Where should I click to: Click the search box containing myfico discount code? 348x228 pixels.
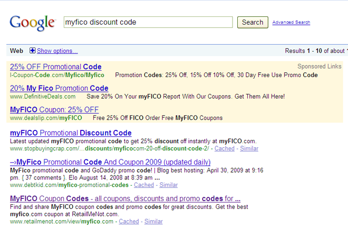tap(148, 22)
